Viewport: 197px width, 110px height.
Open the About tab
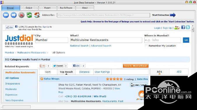(x=85, y=8)
